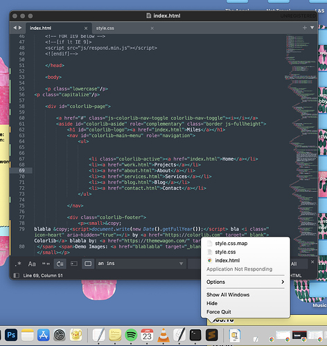This screenshot has width=327, height=346.
Task: Open find history dropdown arrow
Action: 182,264
